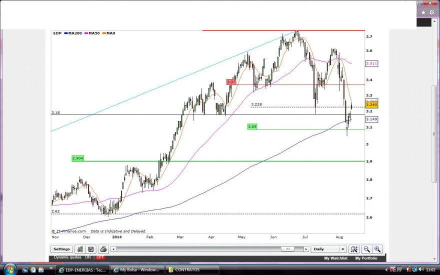Click the 3.240 current price tag
Screen dimensions: 440x275
click(x=371, y=104)
